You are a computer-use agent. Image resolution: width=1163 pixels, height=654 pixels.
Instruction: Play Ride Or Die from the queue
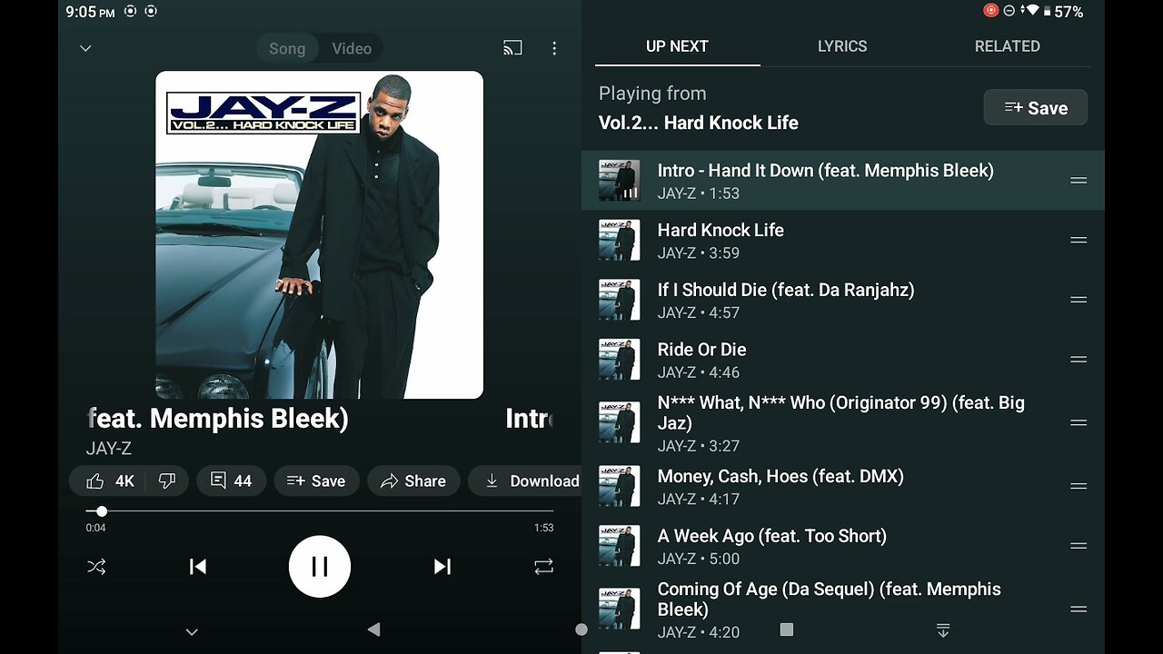843,360
